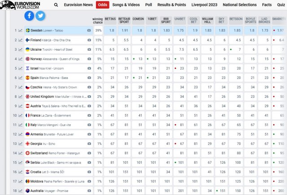Viewport: 287px width, 195px height.
Task: Open the odds history chart for Sweden
Action: point(21,30)
